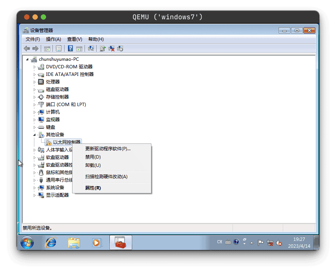
Task: Click the update driver software toolbar icon
Action: (x=103, y=48)
